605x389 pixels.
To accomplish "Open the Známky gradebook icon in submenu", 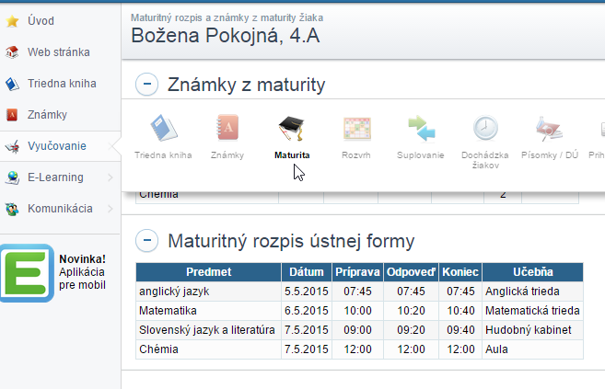I will (227, 128).
